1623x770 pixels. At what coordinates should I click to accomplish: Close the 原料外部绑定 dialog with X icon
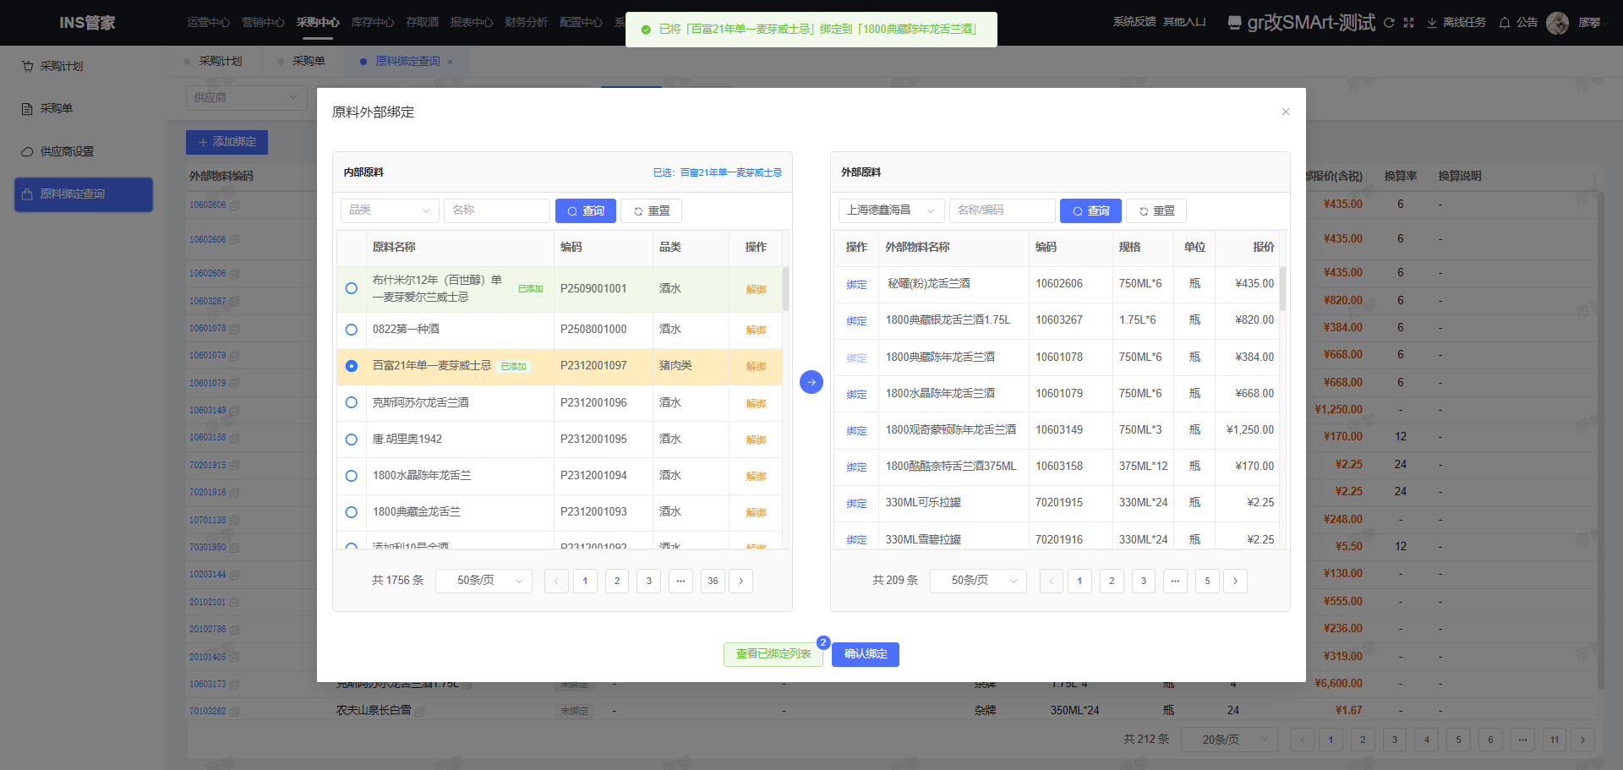[x=1285, y=112]
